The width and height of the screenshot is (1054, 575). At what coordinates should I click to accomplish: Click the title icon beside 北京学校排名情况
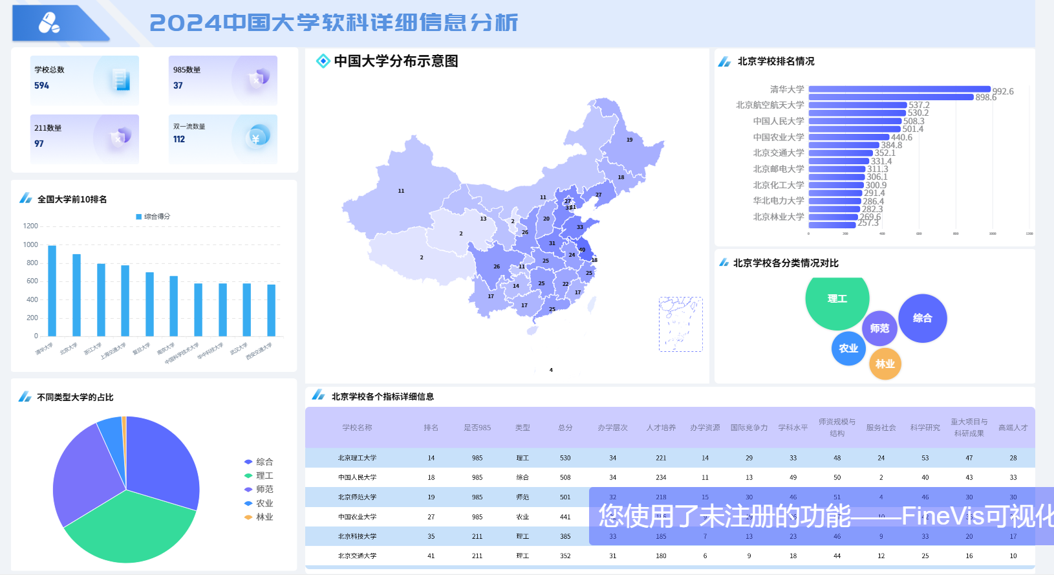(725, 62)
